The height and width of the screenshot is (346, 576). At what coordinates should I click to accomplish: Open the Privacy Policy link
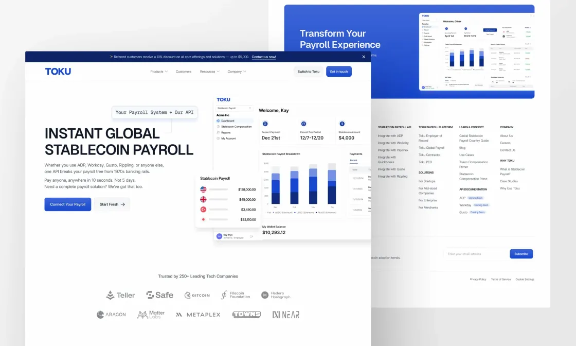click(478, 280)
